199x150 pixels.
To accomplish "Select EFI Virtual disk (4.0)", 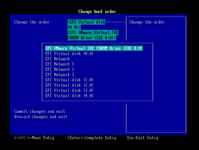I will (69, 95).
